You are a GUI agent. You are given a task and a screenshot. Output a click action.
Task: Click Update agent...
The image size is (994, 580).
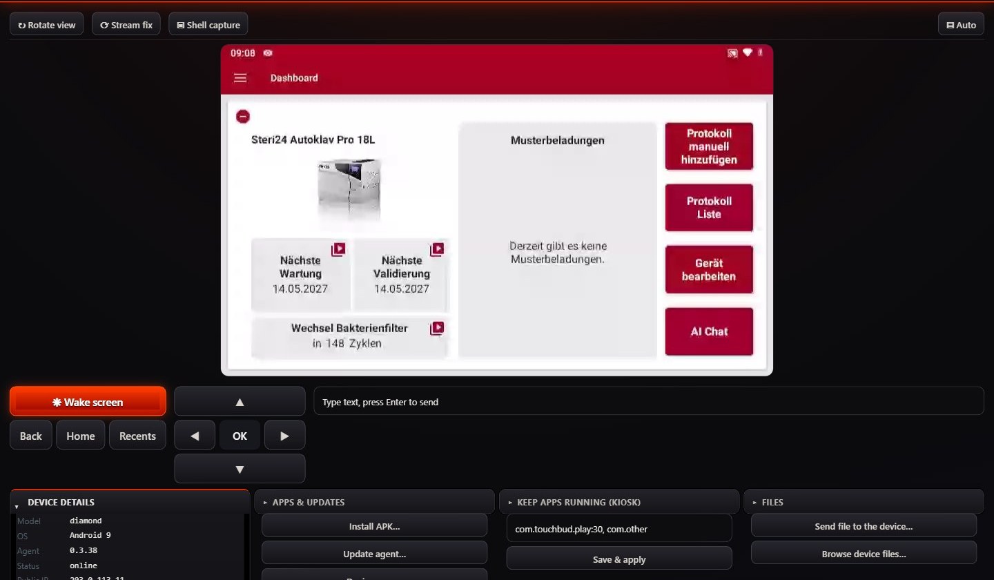(x=374, y=554)
